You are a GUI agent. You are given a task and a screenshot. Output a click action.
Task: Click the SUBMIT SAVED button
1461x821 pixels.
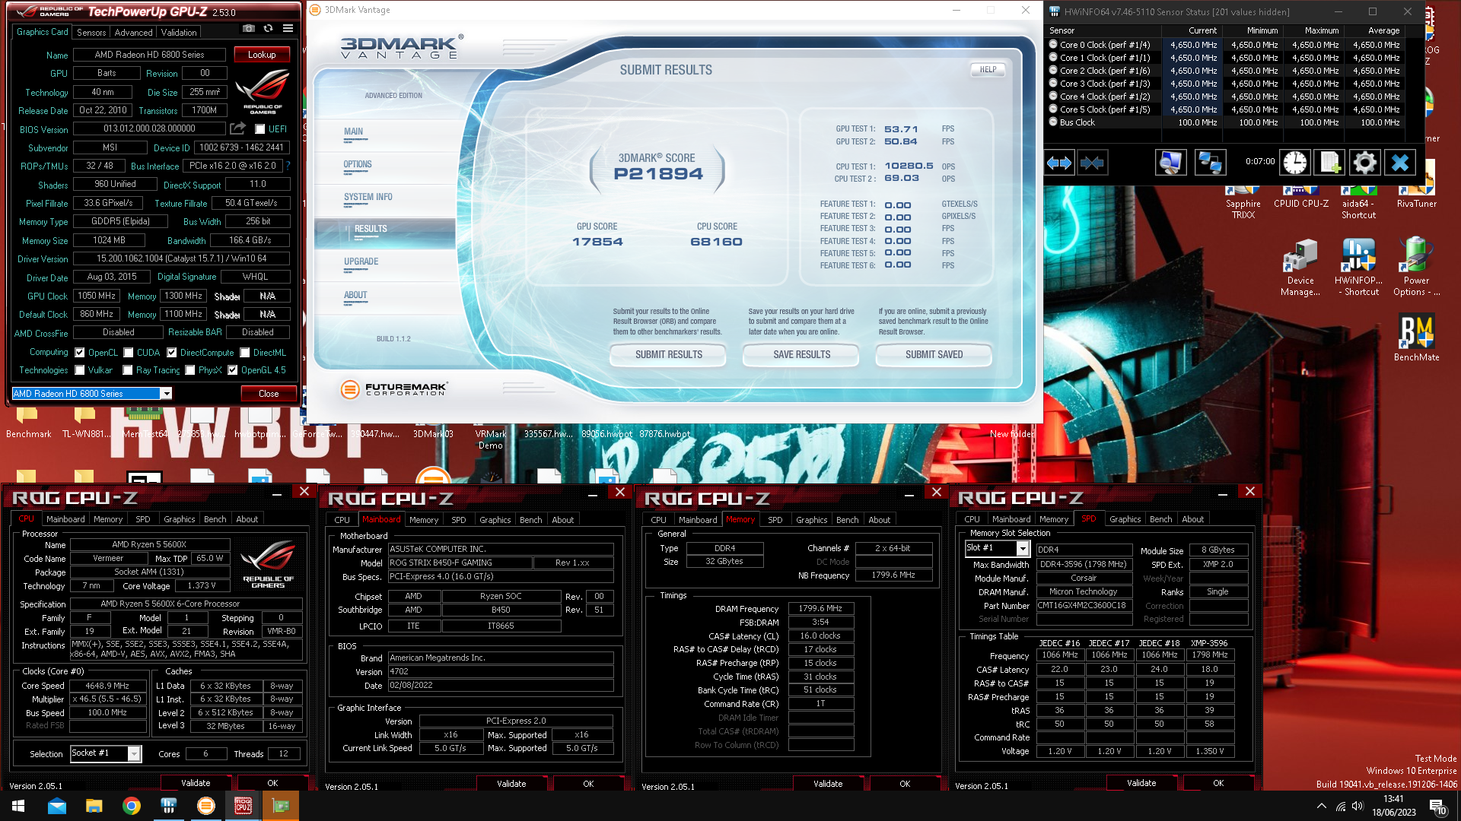click(934, 355)
